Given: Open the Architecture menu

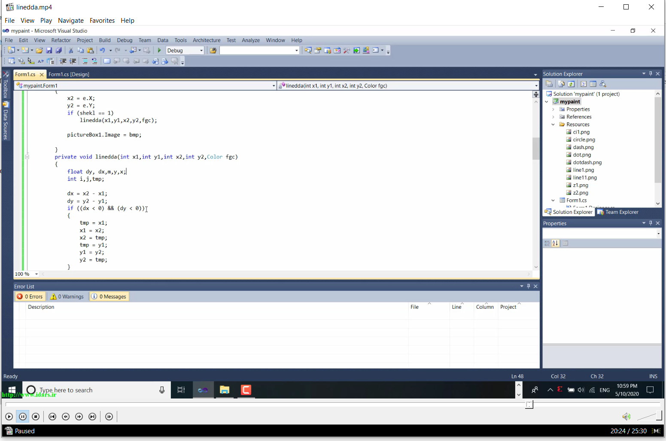Looking at the screenshot, I should [x=207, y=40].
